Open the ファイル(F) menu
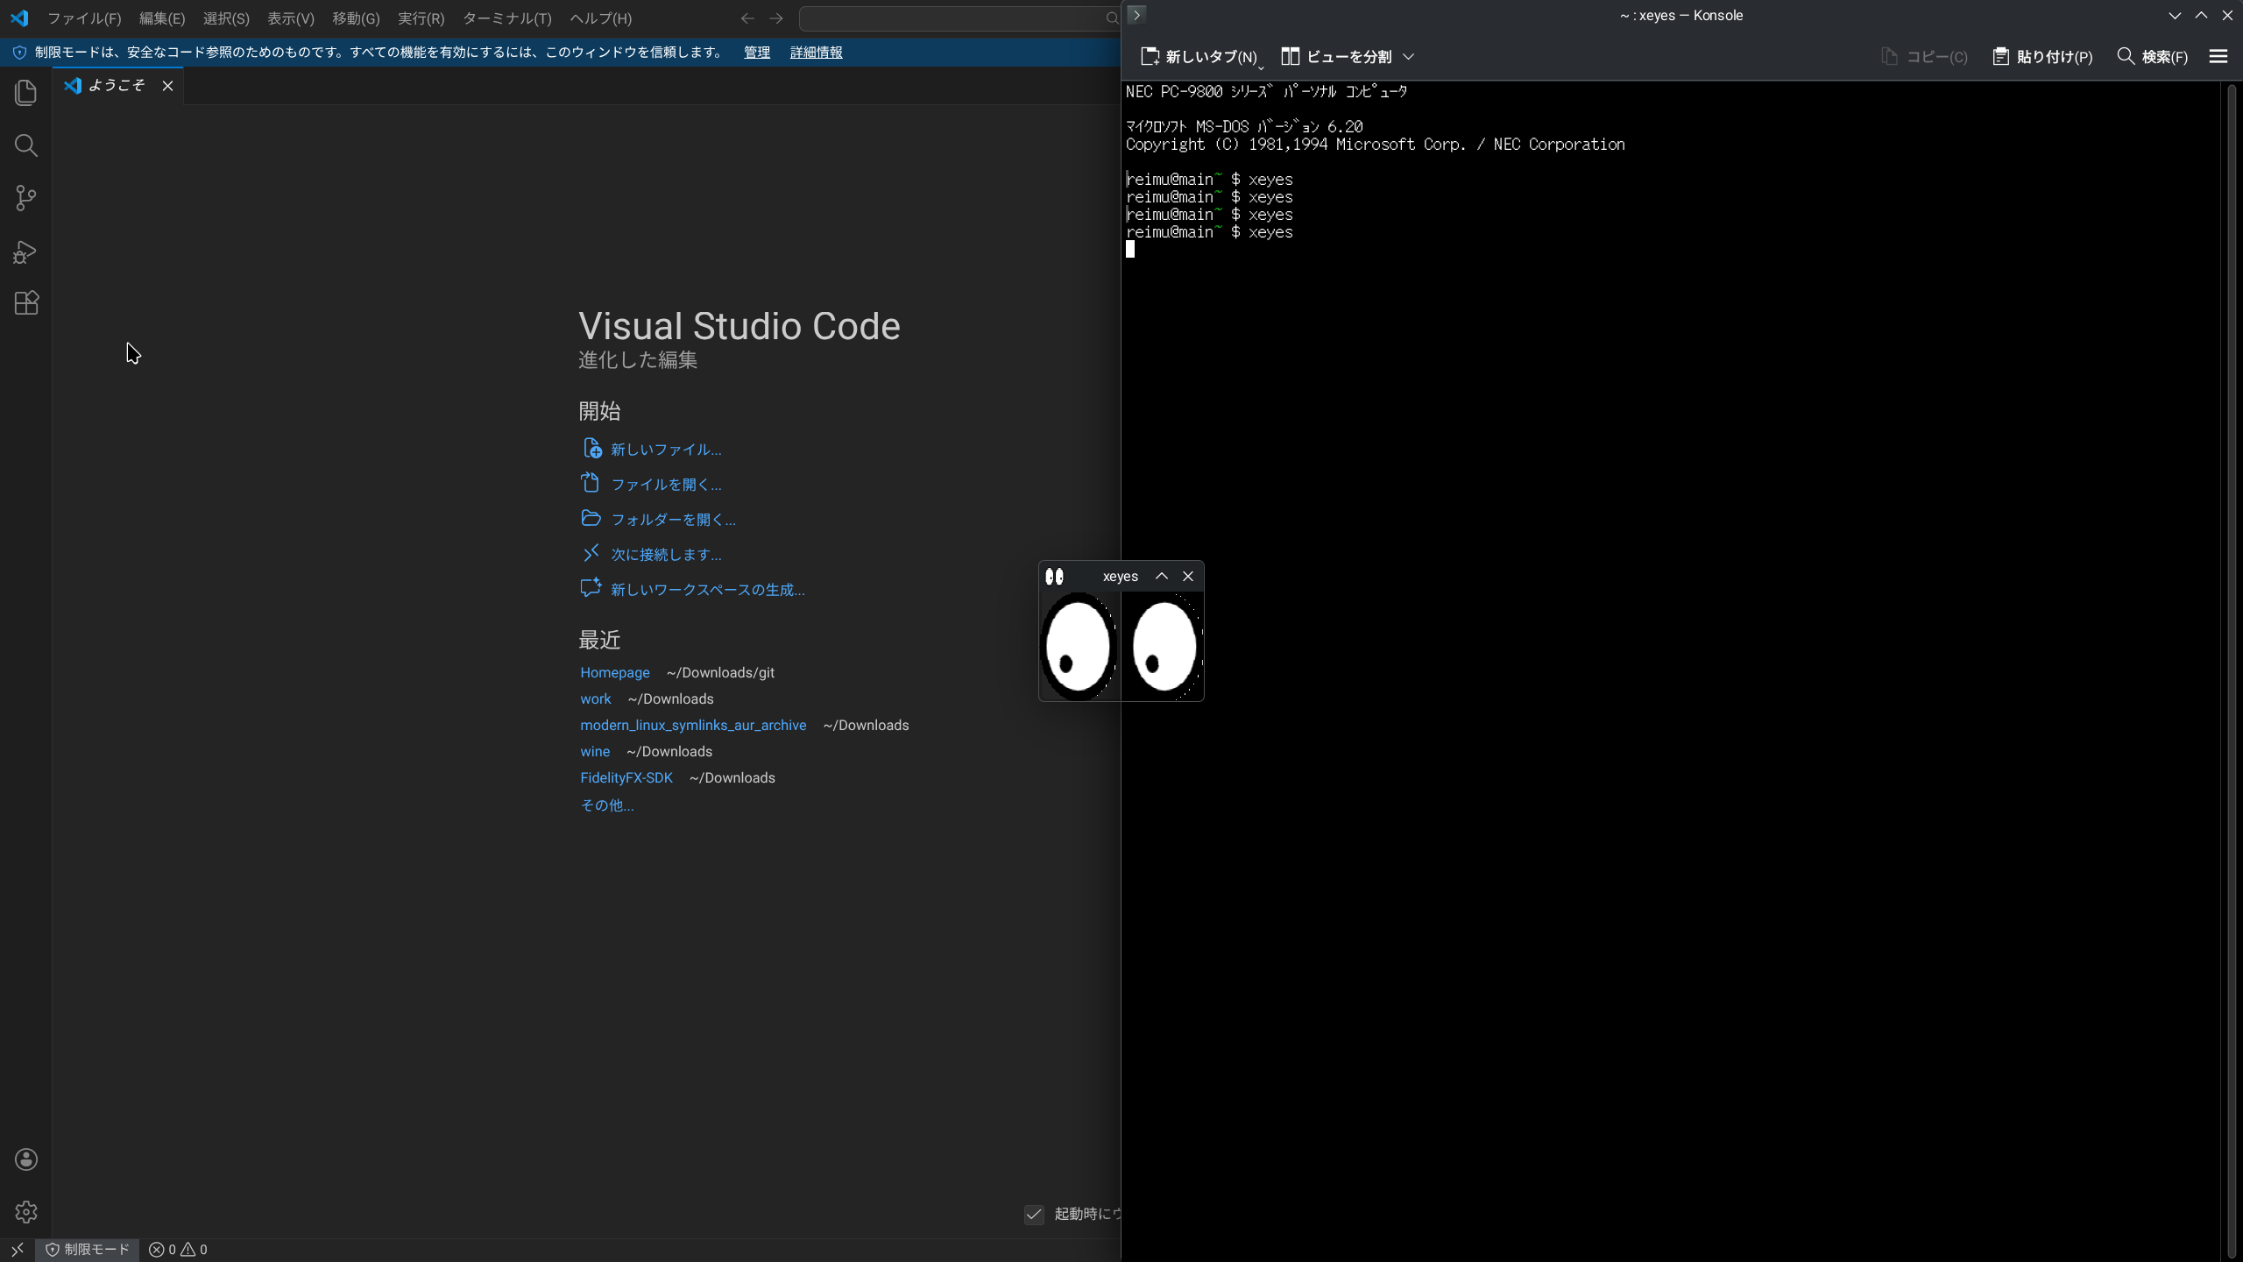This screenshot has width=2243, height=1262. coord(84,18)
